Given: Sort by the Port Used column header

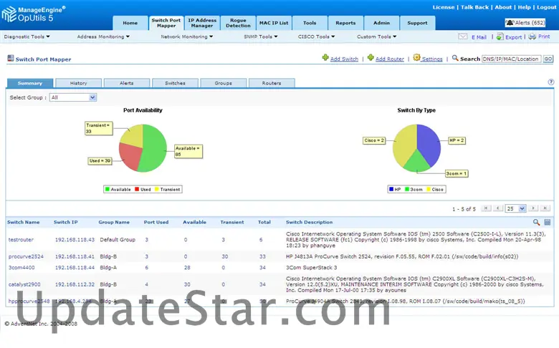Looking at the screenshot, I should click(x=156, y=222).
